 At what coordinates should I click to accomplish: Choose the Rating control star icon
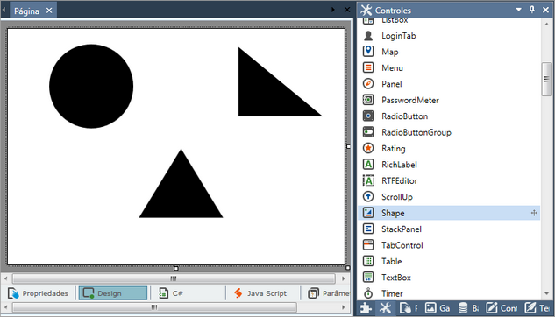point(368,148)
